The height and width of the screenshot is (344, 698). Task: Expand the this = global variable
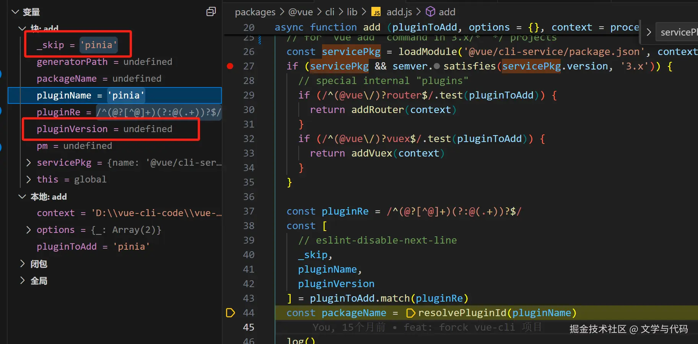click(28, 179)
